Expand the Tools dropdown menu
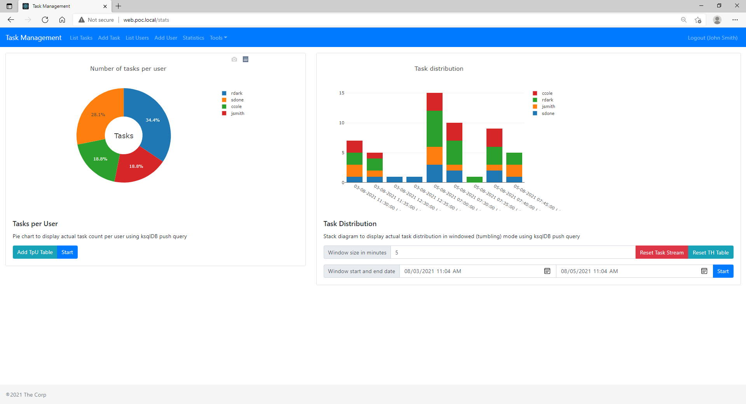This screenshot has width=746, height=404. (x=218, y=38)
